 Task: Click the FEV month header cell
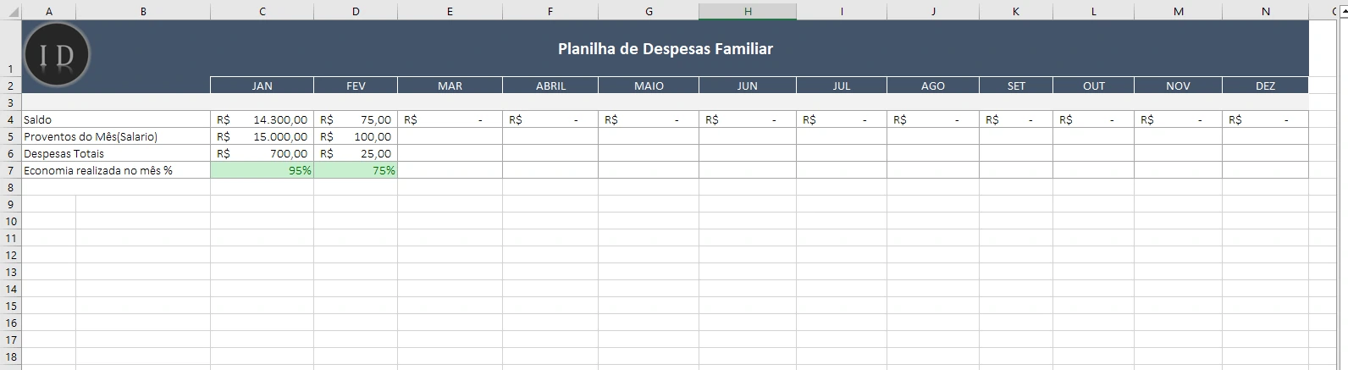click(356, 86)
